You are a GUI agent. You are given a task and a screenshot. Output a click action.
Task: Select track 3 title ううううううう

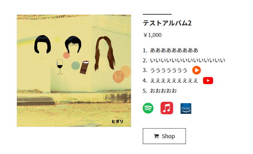169,70
